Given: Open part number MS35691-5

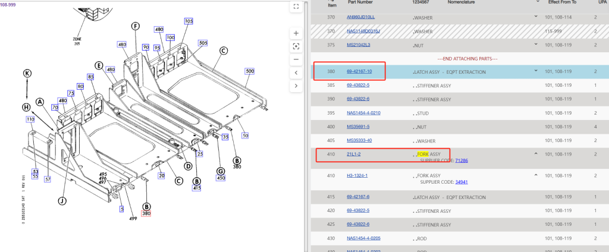Looking at the screenshot, I should click(357, 127).
